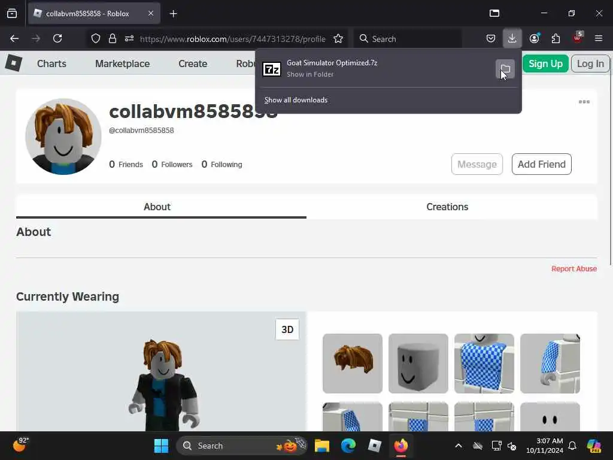Open Firefox account icon
The image size is (613, 460).
tap(534, 39)
